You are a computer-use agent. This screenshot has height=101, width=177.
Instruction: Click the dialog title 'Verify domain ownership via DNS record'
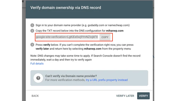(66, 8)
